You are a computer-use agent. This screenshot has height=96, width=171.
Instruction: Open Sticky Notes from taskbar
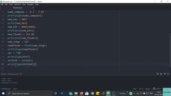(x=98, y=93)
